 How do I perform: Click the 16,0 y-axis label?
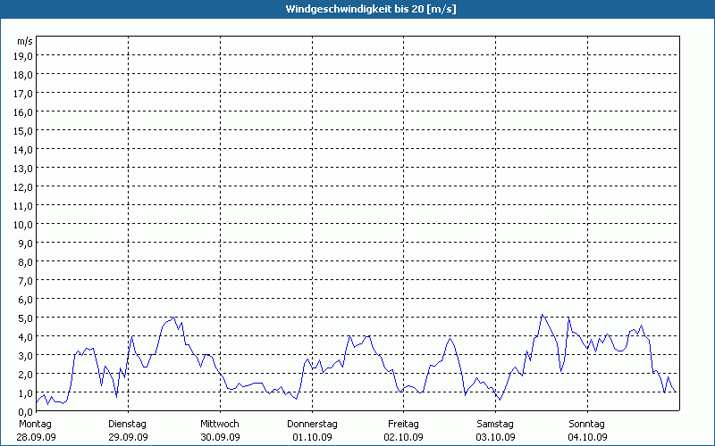click(23, 112)
